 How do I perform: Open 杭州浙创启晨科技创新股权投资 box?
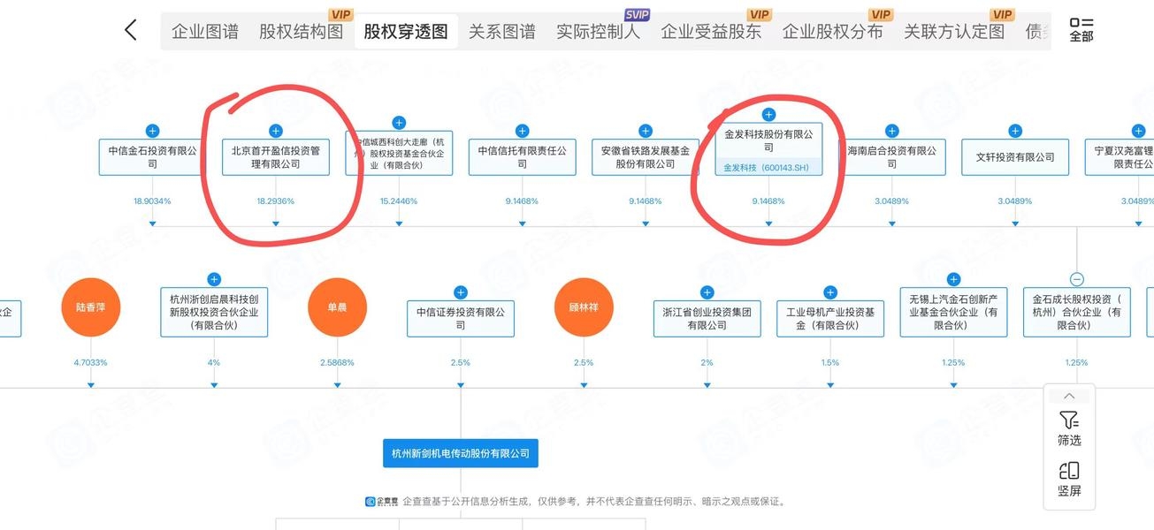214,312
